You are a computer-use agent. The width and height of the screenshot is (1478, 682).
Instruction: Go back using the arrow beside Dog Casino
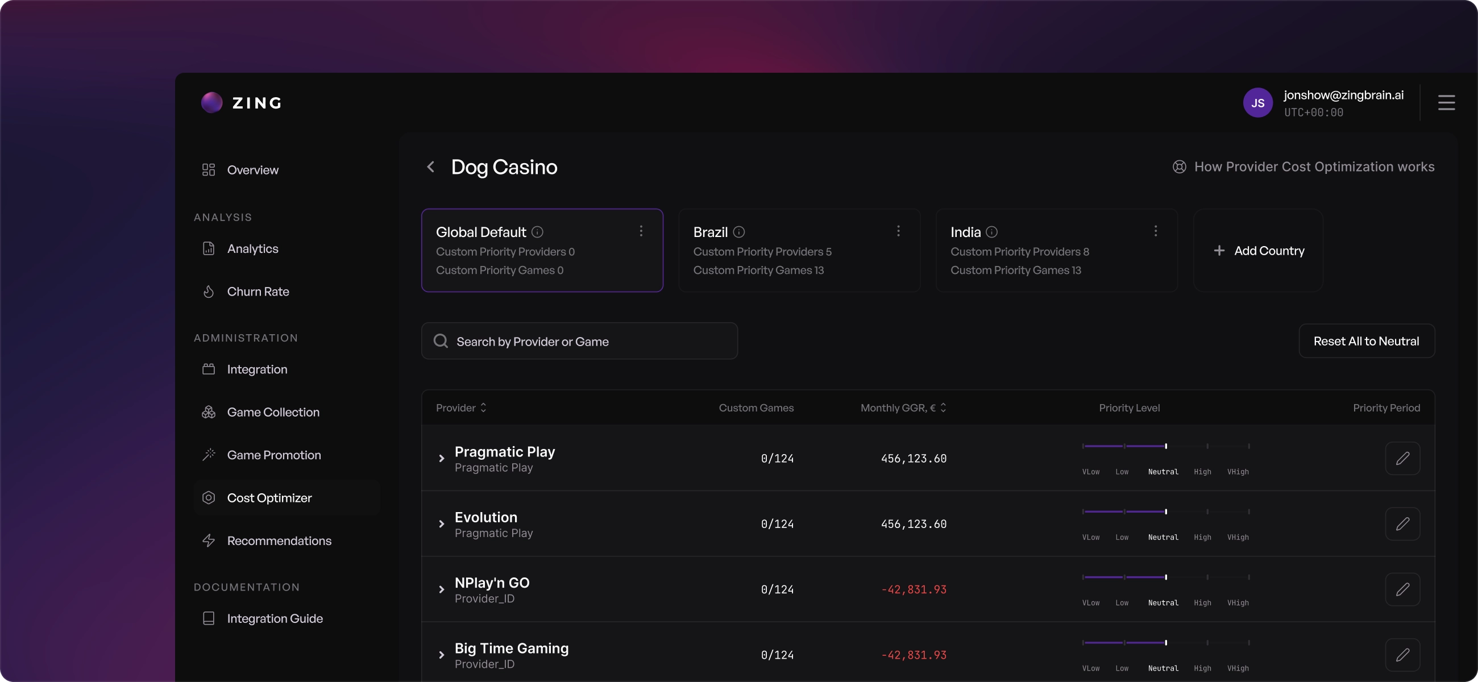coord(431,167)
